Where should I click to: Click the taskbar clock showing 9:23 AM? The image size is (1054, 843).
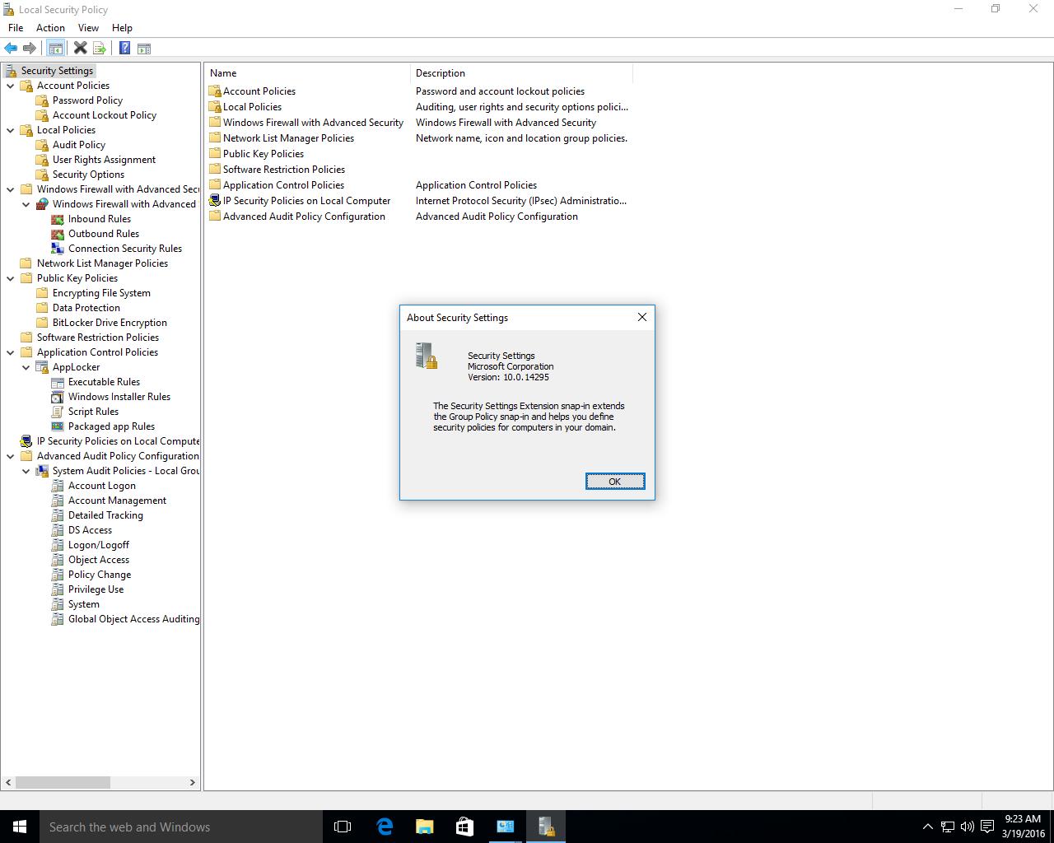pyautogui.click(x=1023, y=827)
